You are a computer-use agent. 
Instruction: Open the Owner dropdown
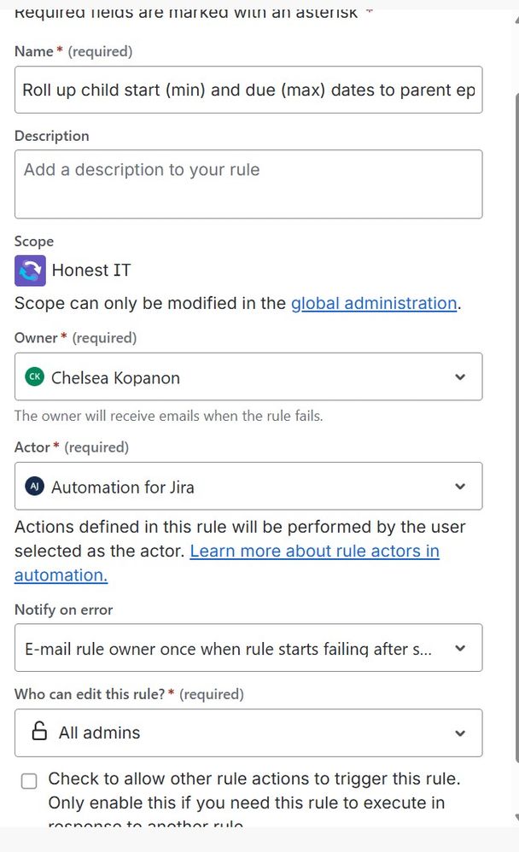click(248, 376)
